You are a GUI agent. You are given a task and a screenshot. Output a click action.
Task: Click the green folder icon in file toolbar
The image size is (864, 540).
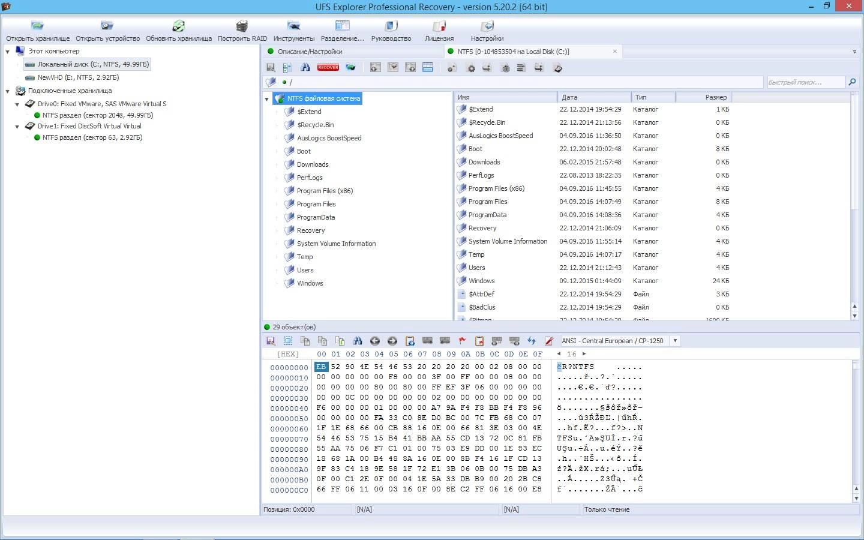click(x=350, y=68)
